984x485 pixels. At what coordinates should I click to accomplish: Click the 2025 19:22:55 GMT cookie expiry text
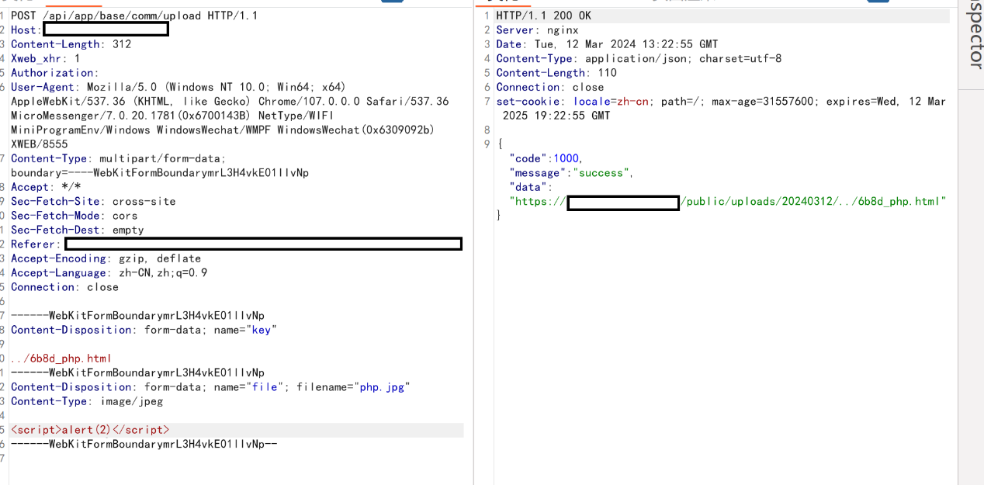tap(556, 116)
